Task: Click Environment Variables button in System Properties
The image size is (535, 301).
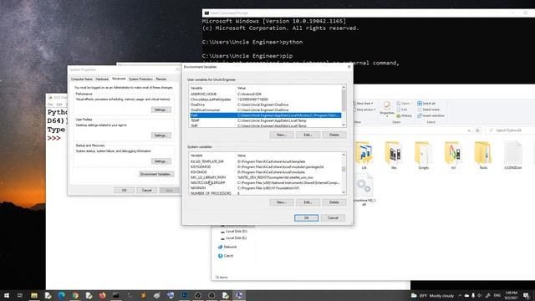Action: coord(156,174)
